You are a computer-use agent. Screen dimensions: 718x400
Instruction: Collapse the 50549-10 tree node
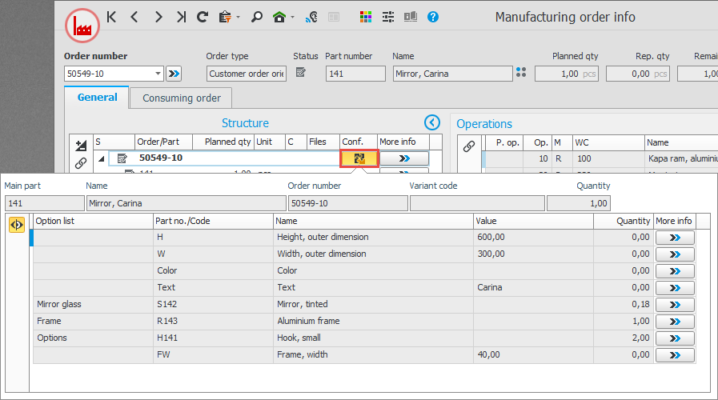click(x=102, y=158)
